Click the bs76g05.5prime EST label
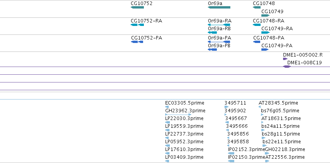The width and height of the screenshot is (330, 163). pos(280,111)
